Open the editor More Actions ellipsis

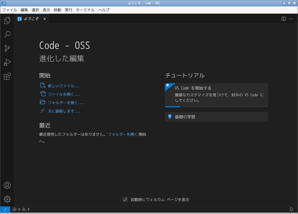tap(291, 19)
